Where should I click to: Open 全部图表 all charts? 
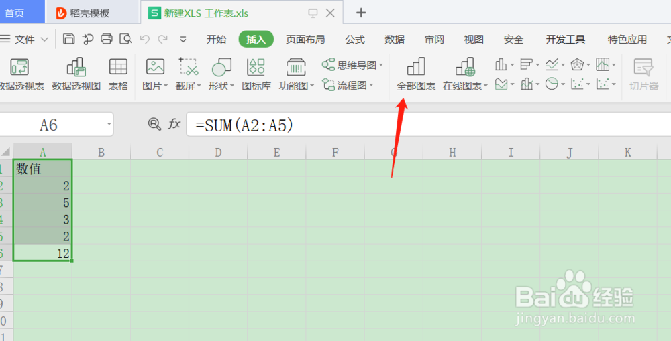[x=416, y=75]
